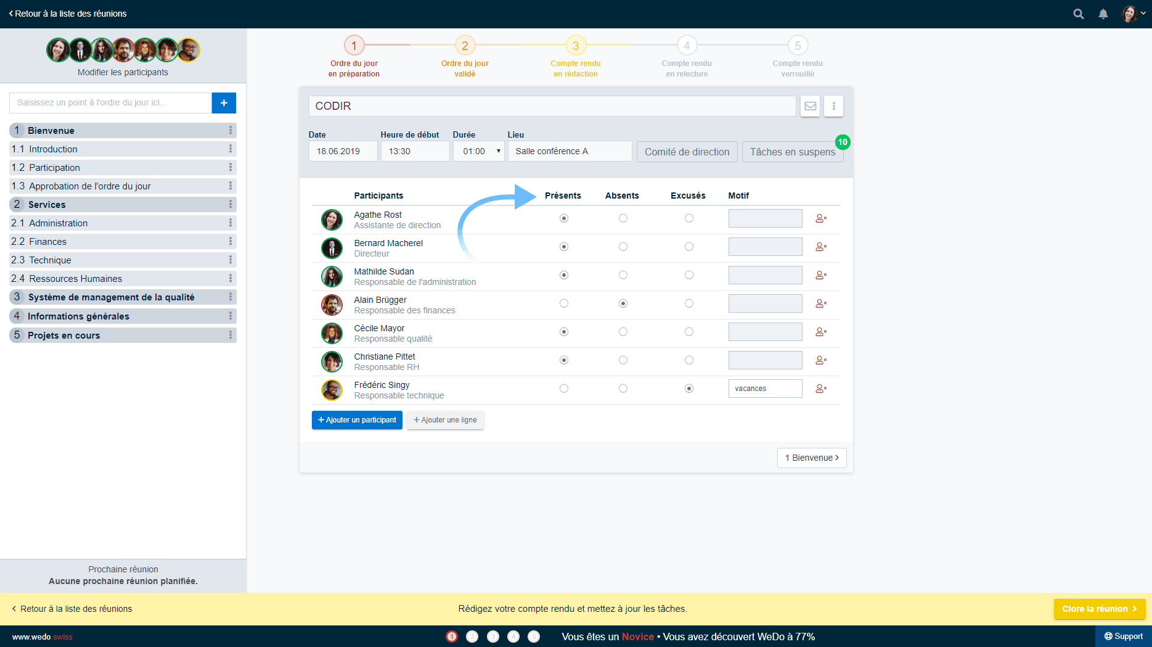Open user profile avatar dropdown
The image size is (1152, 647).
1133,14
